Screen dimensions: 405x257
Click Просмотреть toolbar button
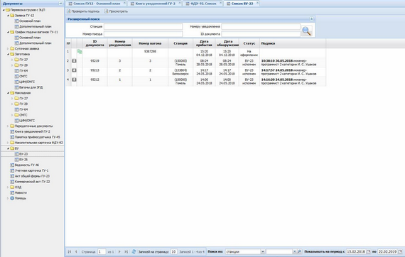coord(116,11)
